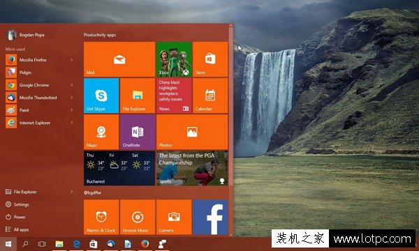The width and height of the screenshot is (419, 251).
Task: Open the Store tile
Action: tap(210, 59)
